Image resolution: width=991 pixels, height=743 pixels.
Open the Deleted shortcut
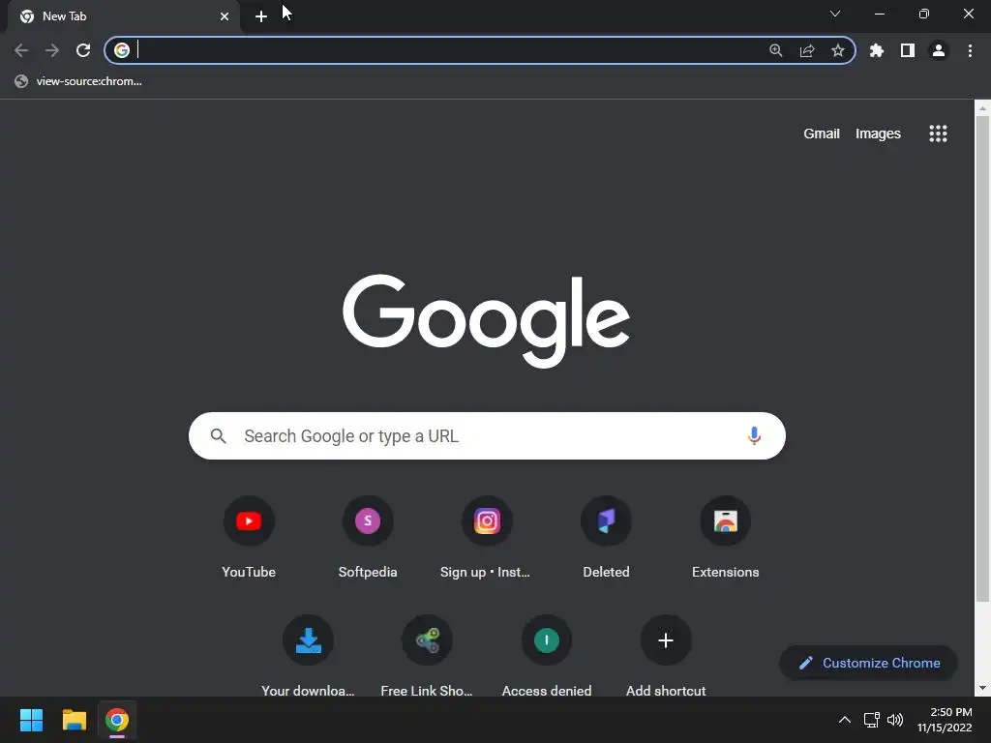point(606,538)
